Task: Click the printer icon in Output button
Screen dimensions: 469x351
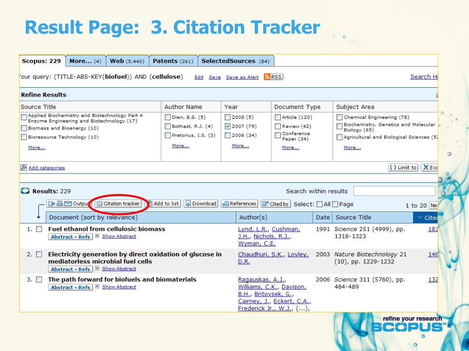Action: click(60, 203)
